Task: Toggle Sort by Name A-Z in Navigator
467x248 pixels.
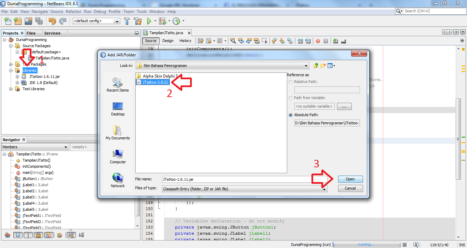Action: 71,235
